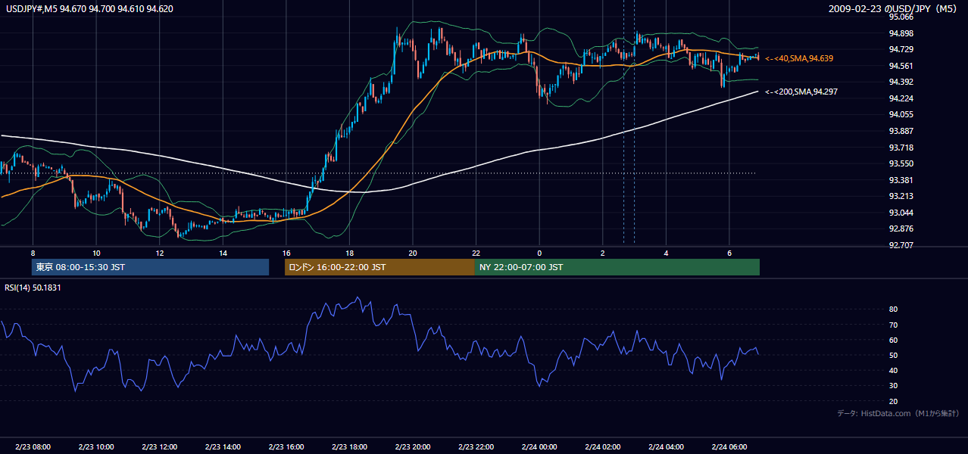Screen dimensions: 968x454
Task: Click the RSI(14) 50.1831 indicator label
Action: (x=33, y=288)
